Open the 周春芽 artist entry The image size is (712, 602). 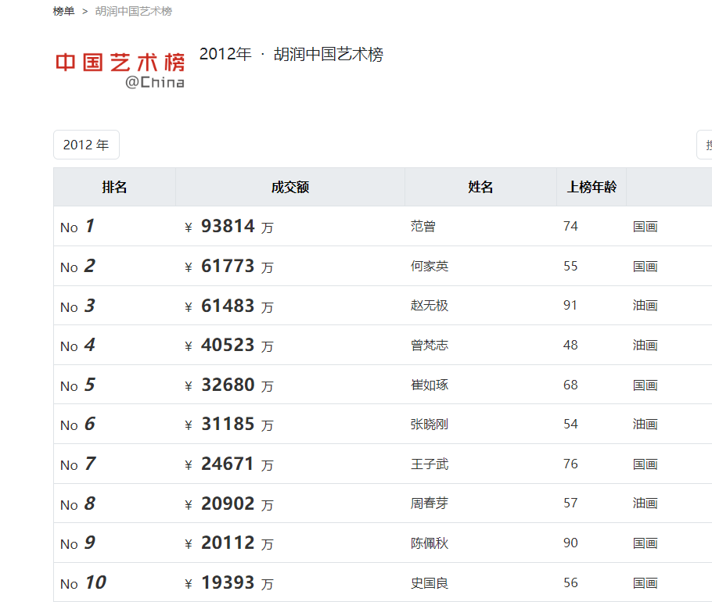coord(430,503)
